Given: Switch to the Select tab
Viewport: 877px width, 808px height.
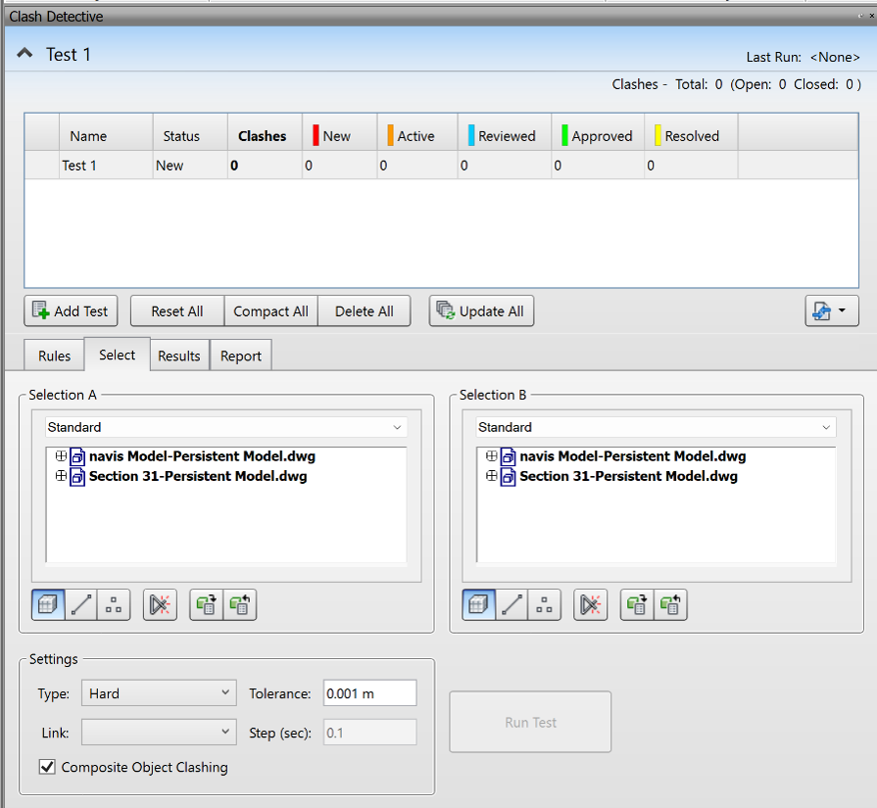Looking at the screenshot, I should pyautogui.click(x=117, y=355).
